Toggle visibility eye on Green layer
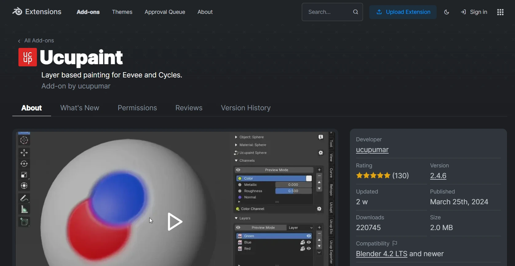The width and height of the screenshot is (515, 266). pos(309,236)
